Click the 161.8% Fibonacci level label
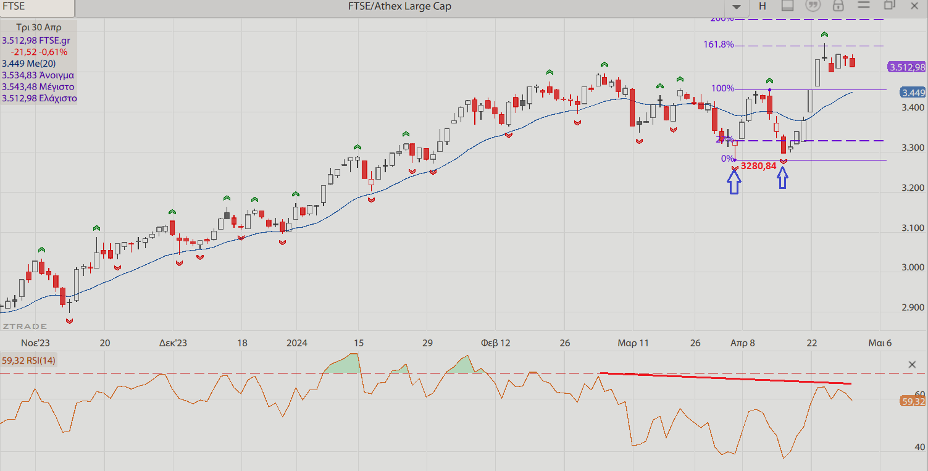The image size is (928, 471). point(719,44)
